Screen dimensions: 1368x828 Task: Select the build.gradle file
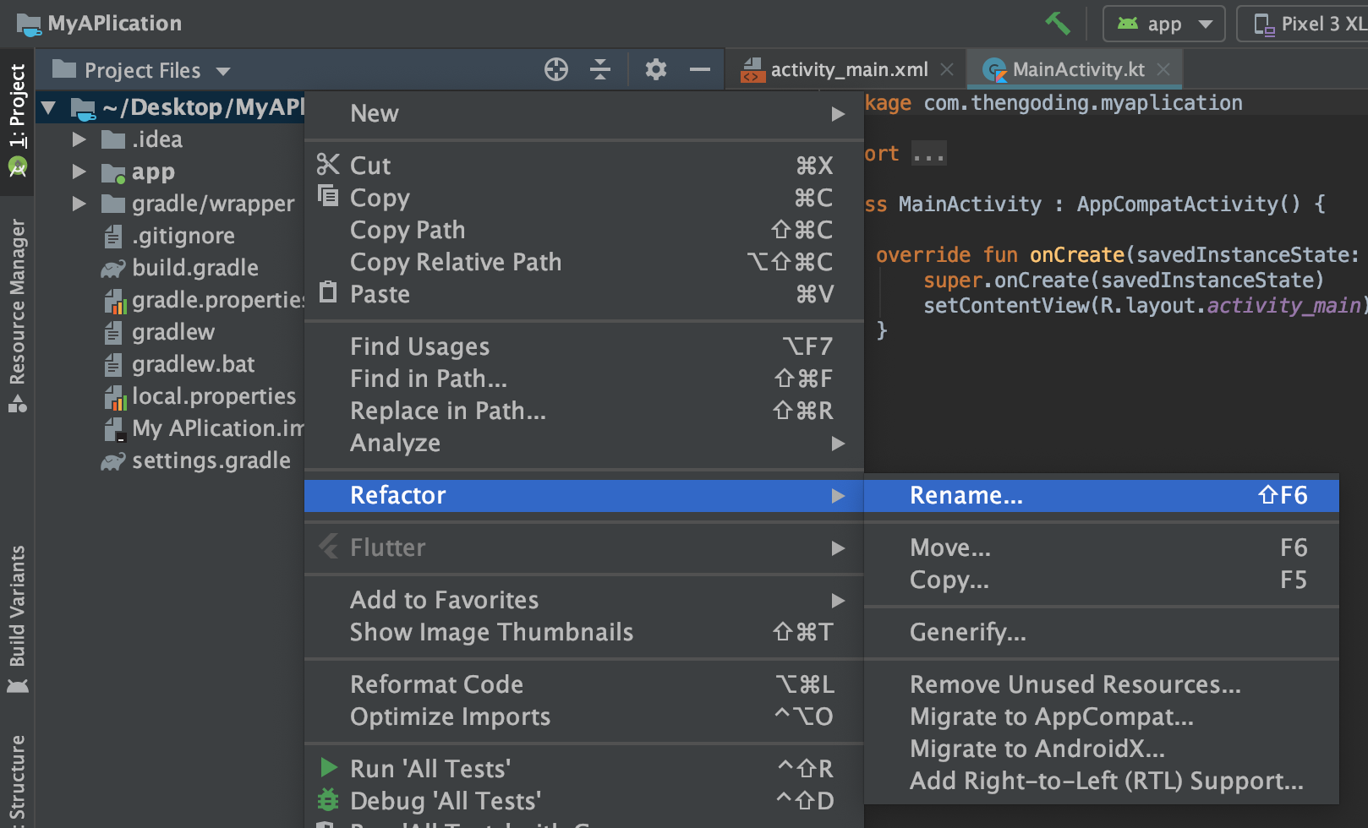(195, 268)
